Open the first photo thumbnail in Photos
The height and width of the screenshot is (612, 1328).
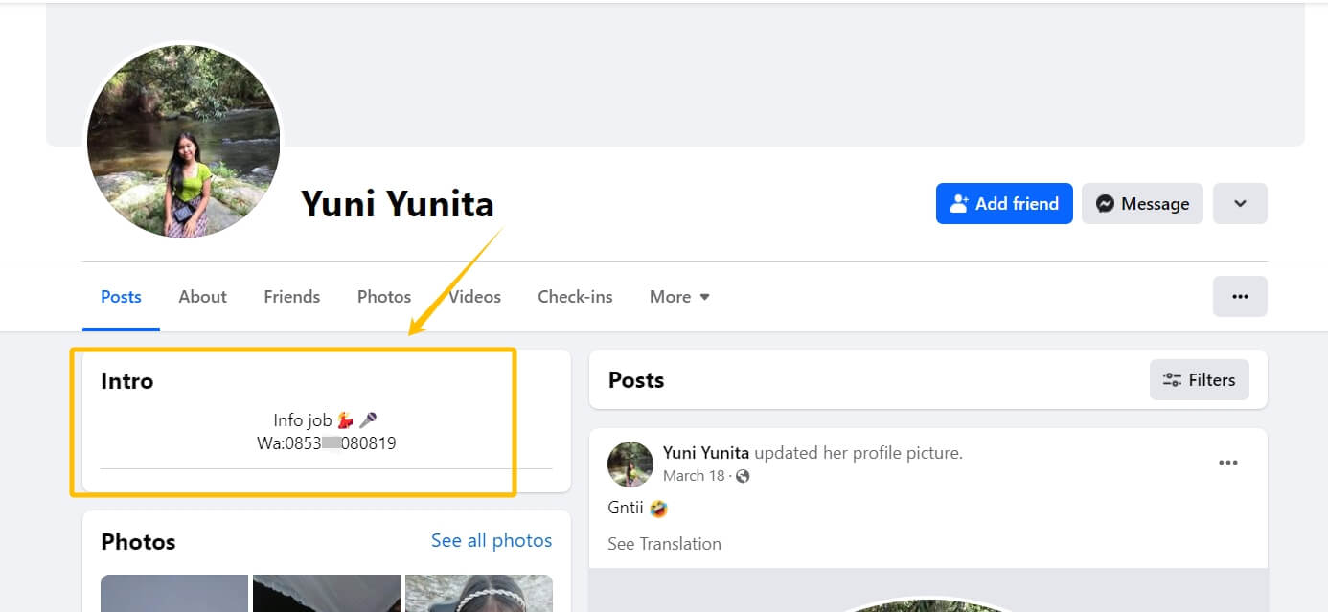(174, 594)
